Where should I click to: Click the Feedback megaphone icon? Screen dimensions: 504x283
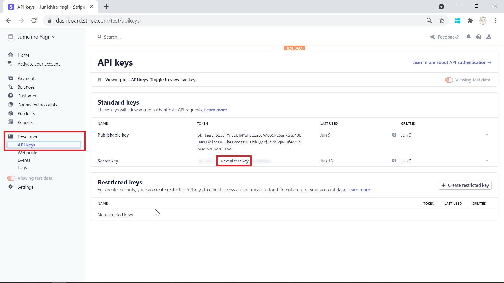[433, 37]
